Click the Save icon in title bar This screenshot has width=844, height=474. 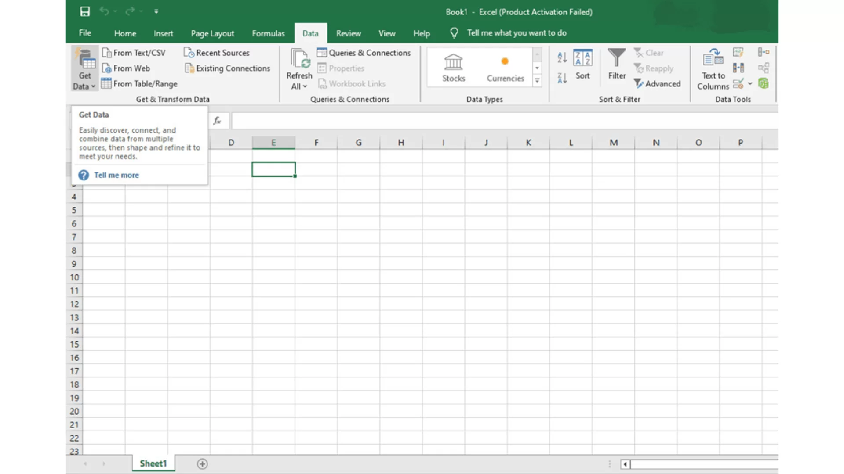(85, 11)
